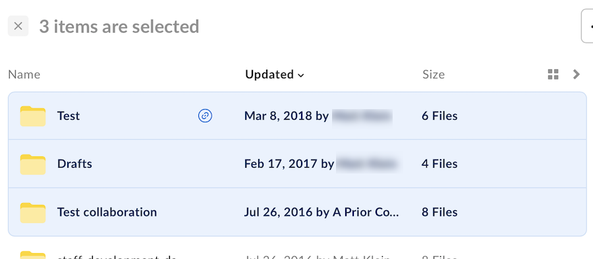
Task: Click the Drafts folder icon
Action: click(x=33, y=164)
